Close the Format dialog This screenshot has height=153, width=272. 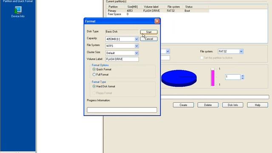(x=157, y=21)
